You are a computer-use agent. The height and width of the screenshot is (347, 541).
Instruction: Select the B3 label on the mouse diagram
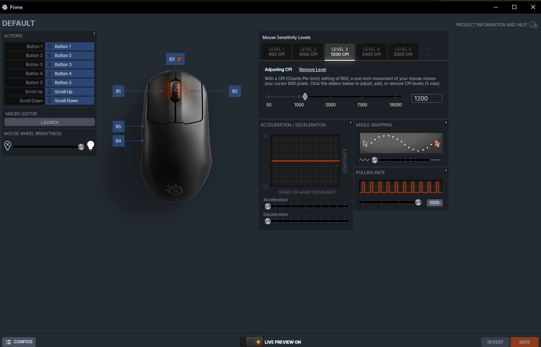click(x=172, y=59)
